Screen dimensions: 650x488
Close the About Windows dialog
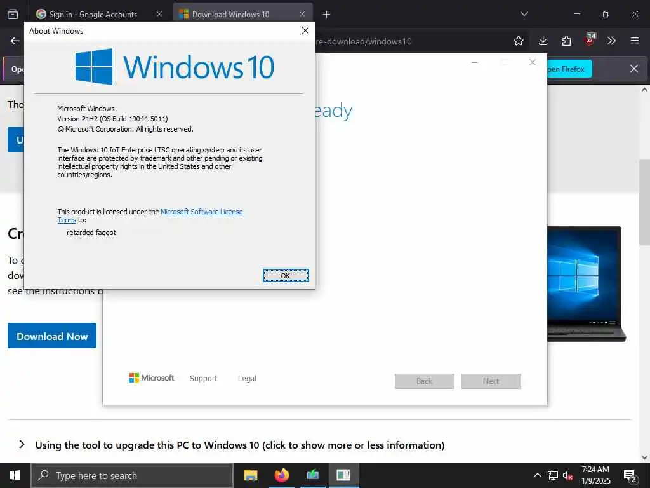point(305,30)
